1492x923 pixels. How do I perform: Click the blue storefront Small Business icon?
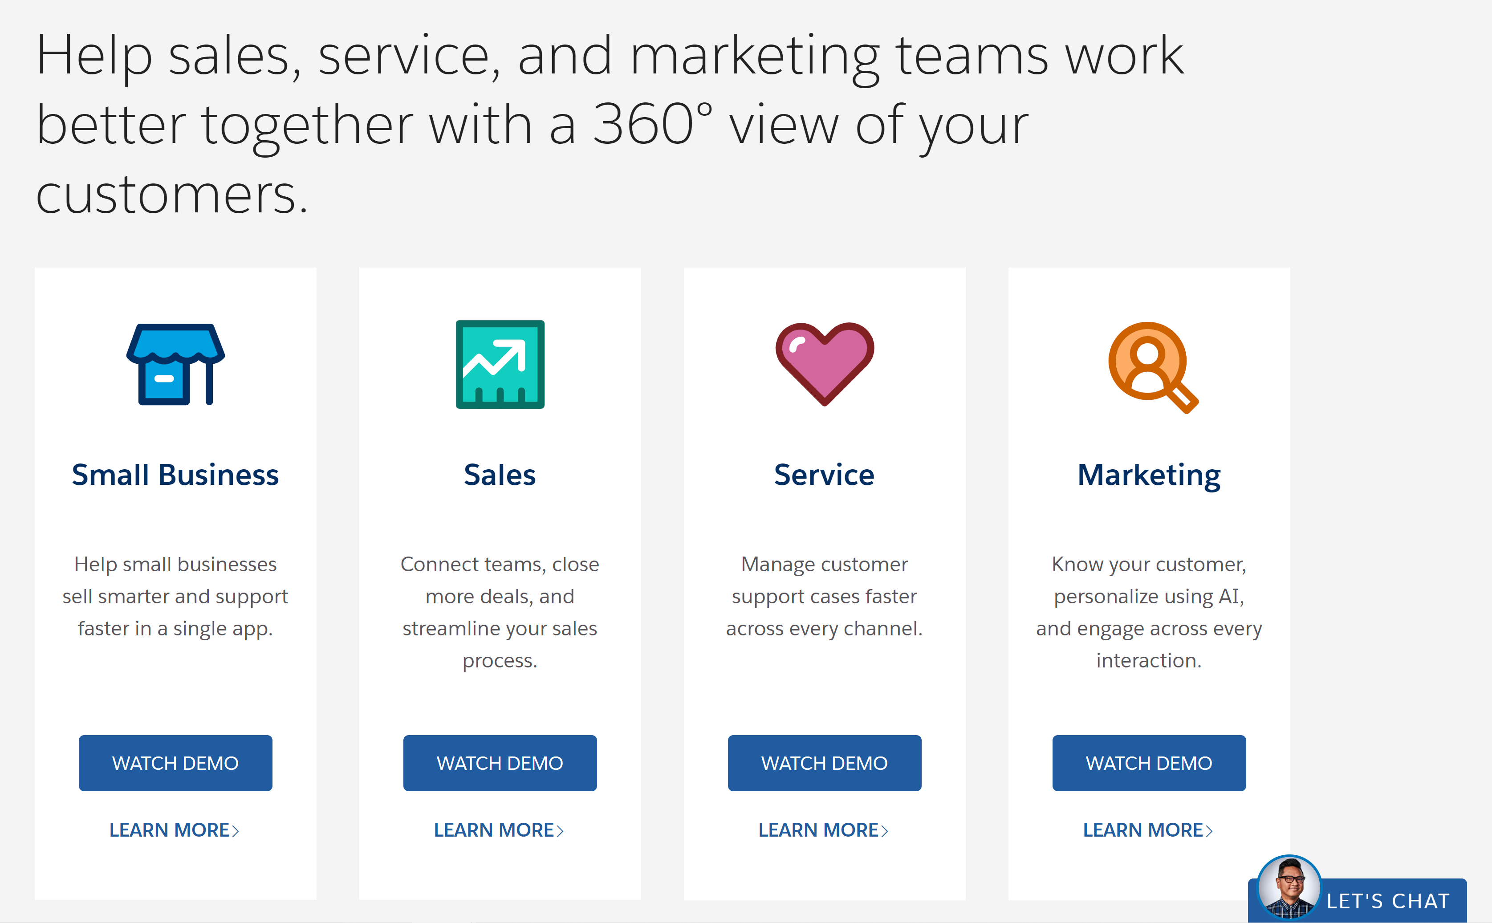pos(175,365)
